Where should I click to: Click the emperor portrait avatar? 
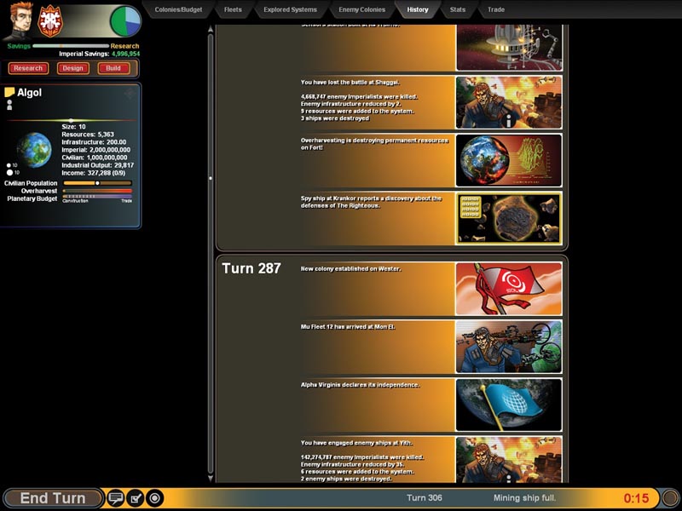pyautogui.click(x=19, y=20)
